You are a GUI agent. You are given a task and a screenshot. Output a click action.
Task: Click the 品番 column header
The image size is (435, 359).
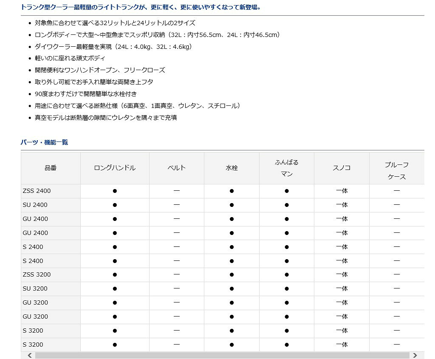click(51, 168)
